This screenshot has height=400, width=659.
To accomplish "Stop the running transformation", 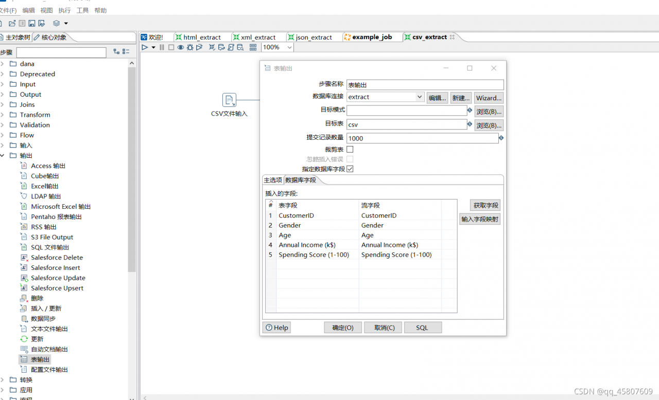I will coord(171,47).
